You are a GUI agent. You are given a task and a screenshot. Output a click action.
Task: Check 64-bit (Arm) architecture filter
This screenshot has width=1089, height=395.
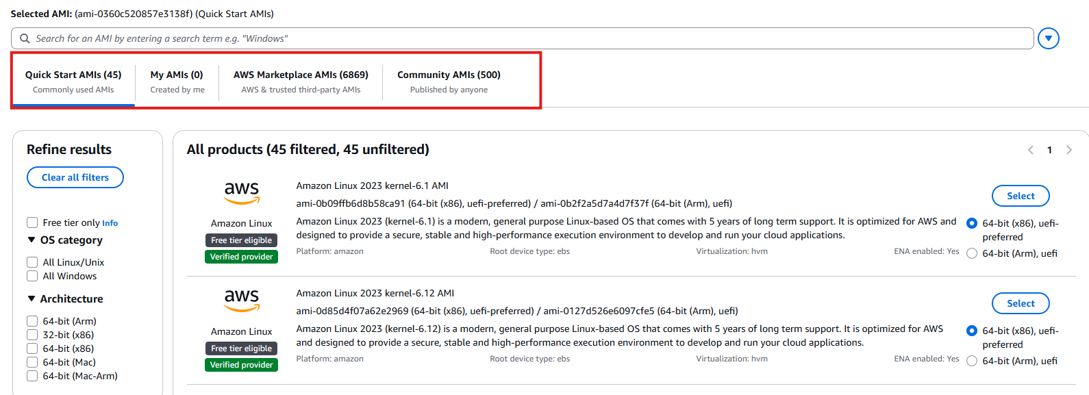pos(32,321)
